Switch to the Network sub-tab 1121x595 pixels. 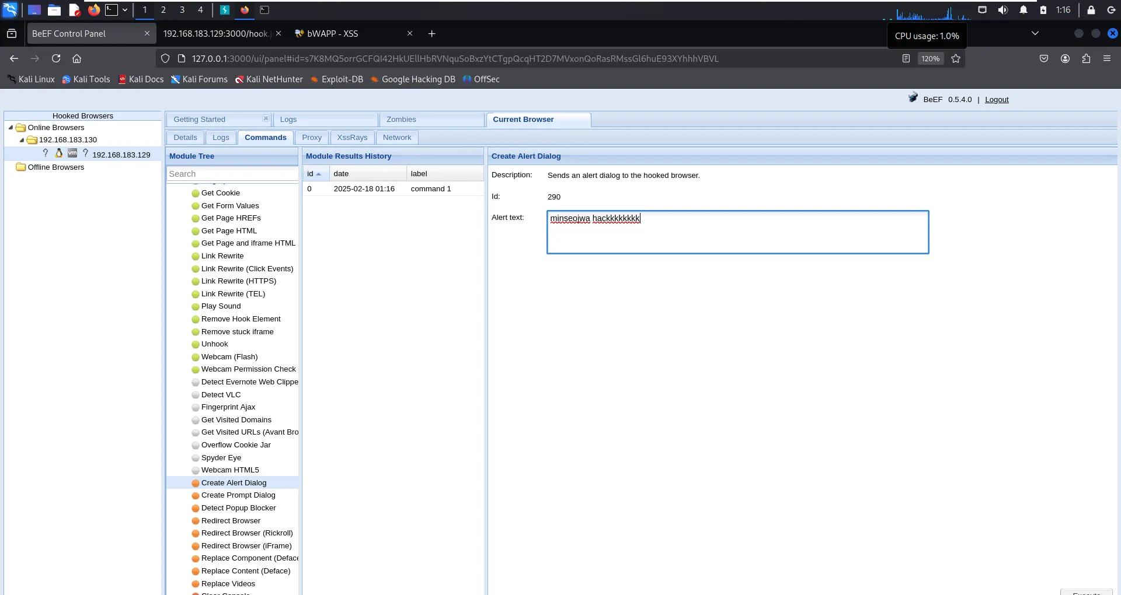397,138
